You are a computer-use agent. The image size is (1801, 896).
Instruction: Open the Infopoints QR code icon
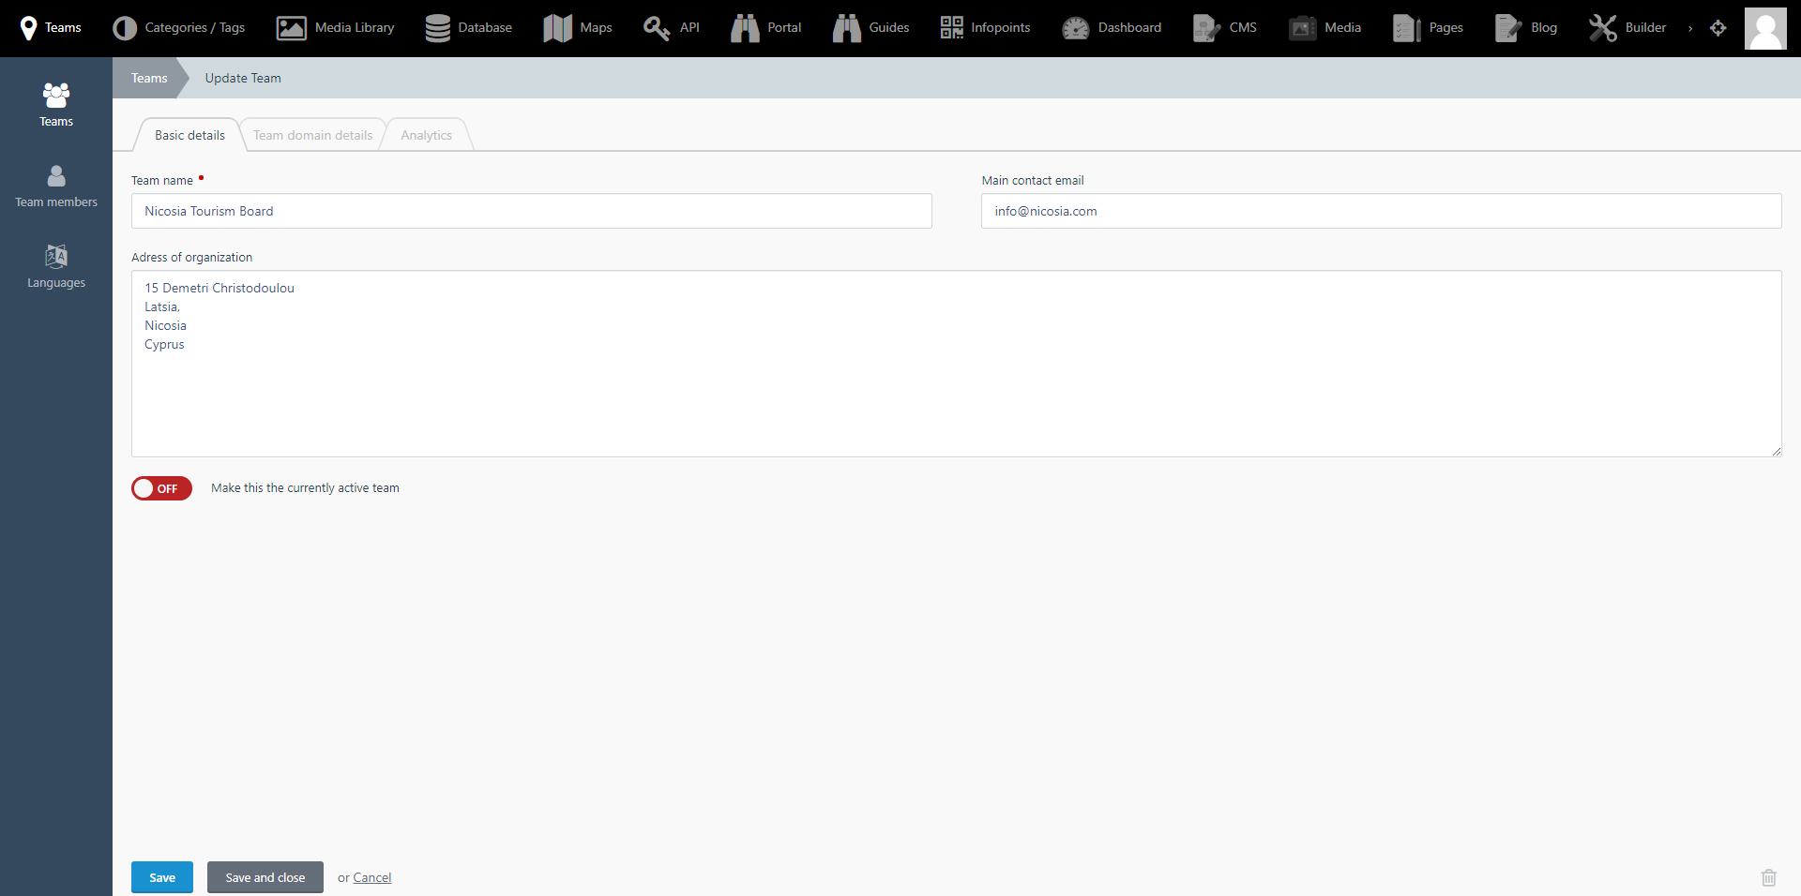(951, 28)
